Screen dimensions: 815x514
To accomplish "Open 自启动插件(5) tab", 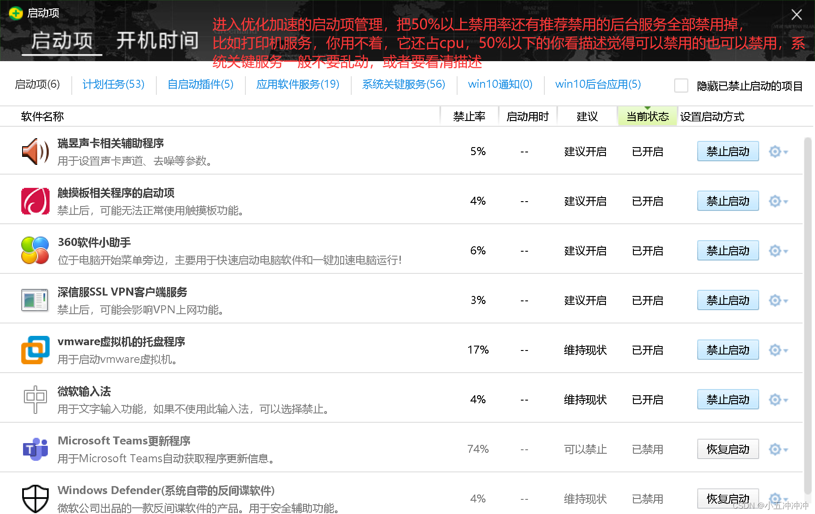I will [200, 84].
